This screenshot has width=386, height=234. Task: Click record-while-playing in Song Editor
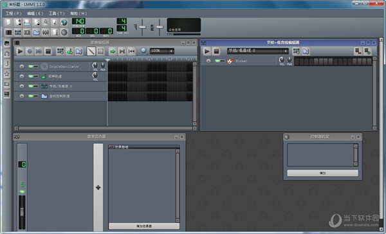tap(39, 51)
